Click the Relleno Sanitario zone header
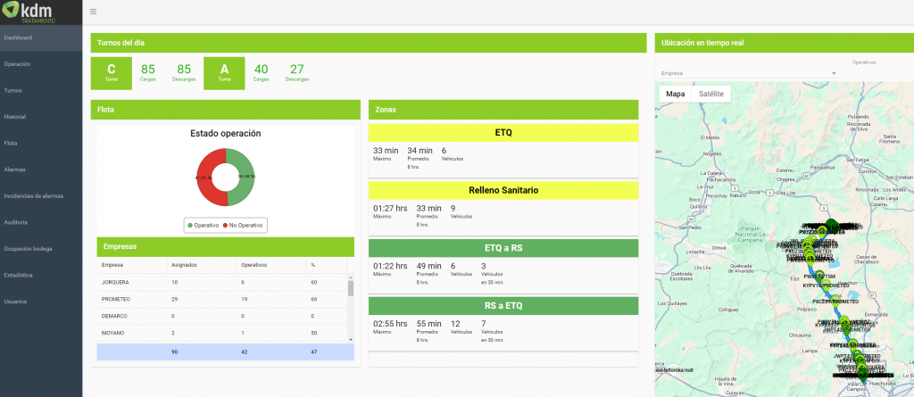This screenshot has width=914, height=397. pyautogui.click(x=504, y=190)
